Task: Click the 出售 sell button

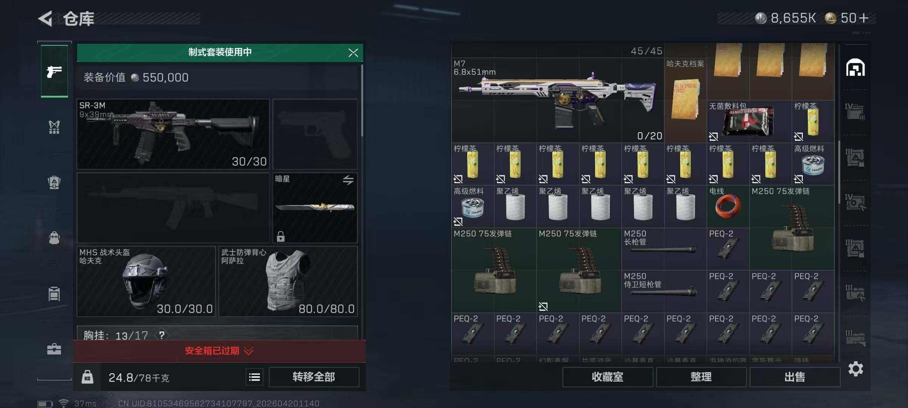Action: 794,377
